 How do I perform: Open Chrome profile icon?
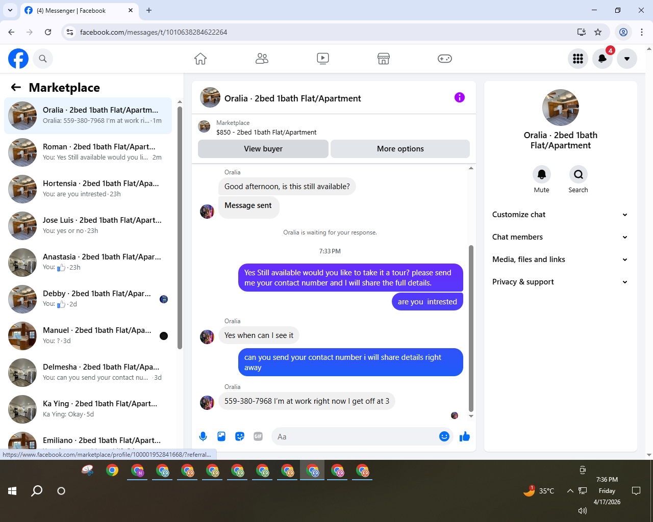(623, 32)
